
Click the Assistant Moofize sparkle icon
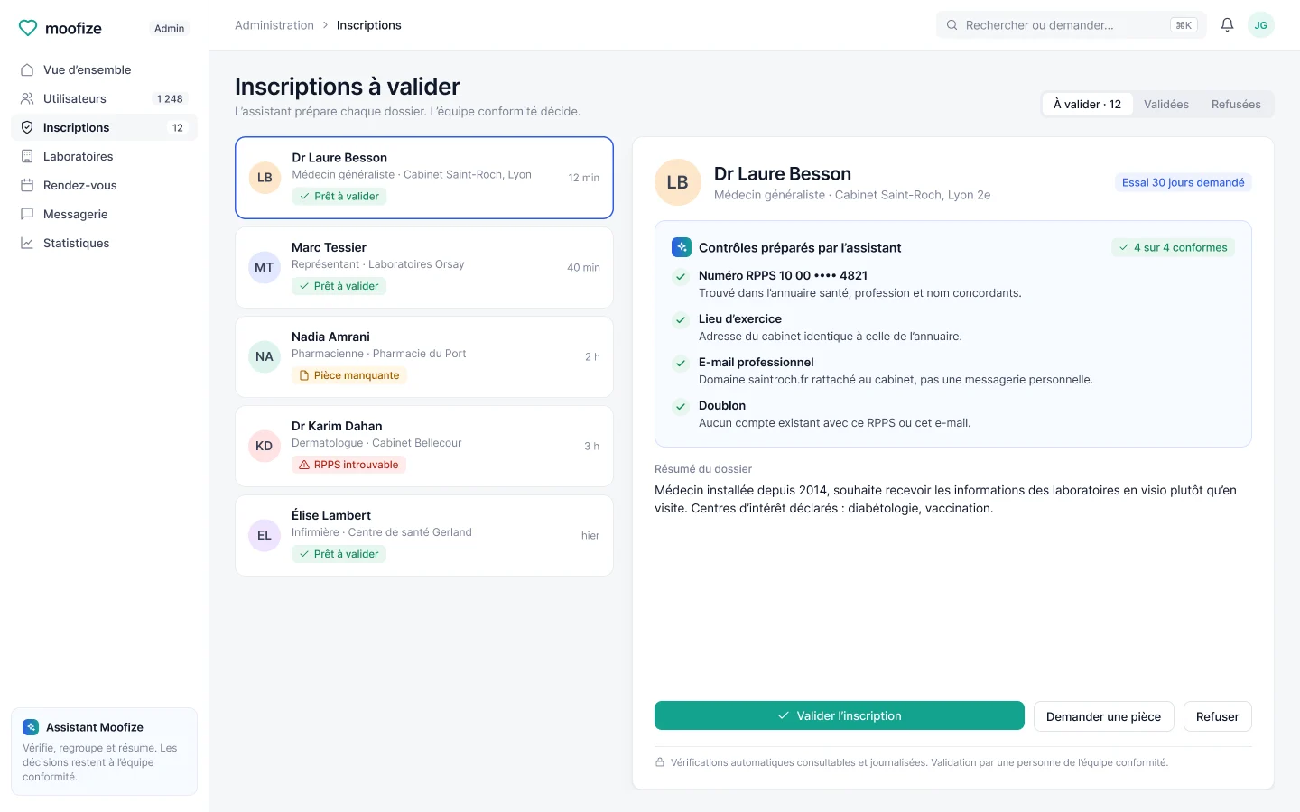pos(31,727)
